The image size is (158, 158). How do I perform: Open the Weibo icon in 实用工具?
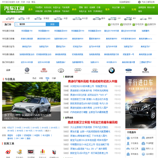click(x=8, y=152)
